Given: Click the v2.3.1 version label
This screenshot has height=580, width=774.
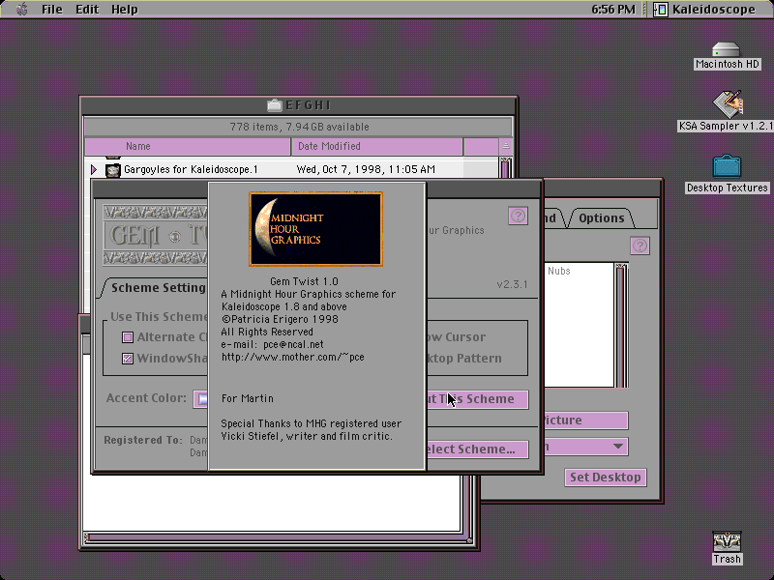Looking at the screenshot, I should tap(512, 284).
